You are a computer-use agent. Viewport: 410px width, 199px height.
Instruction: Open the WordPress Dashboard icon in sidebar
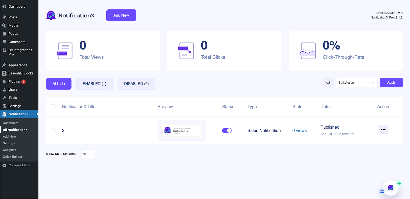pyautogui.click(x=4, y=6)
